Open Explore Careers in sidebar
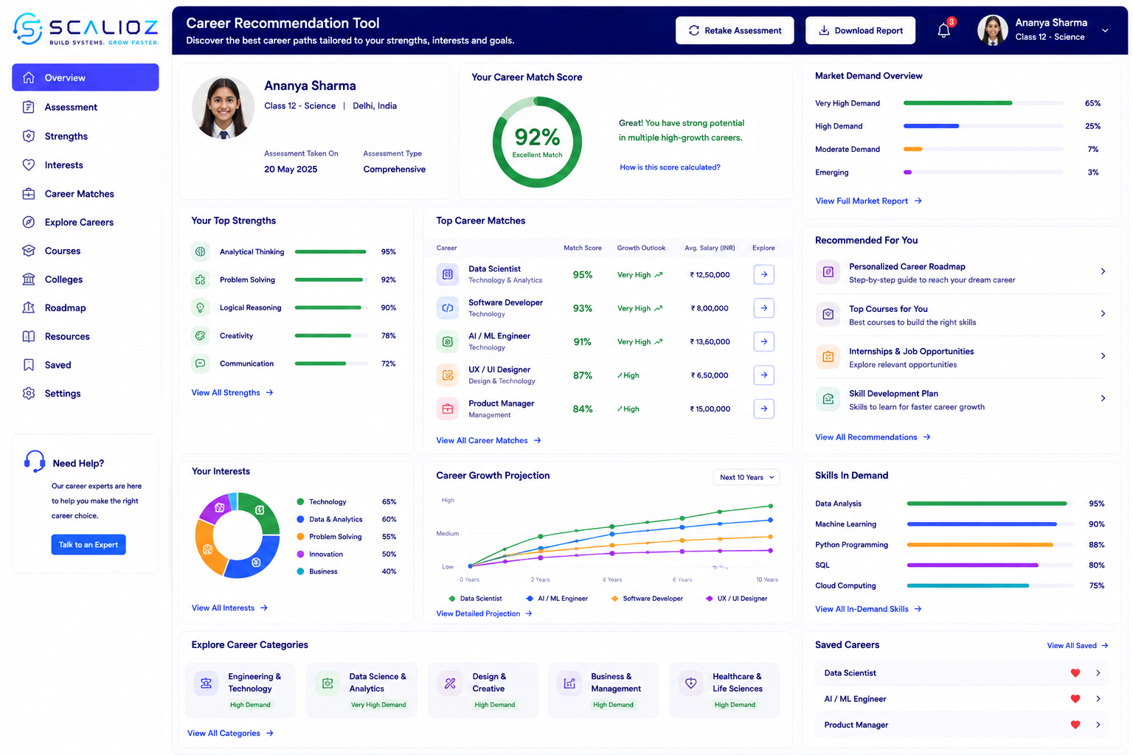This screenshot has height=755, width=1133. coord(86,222)
